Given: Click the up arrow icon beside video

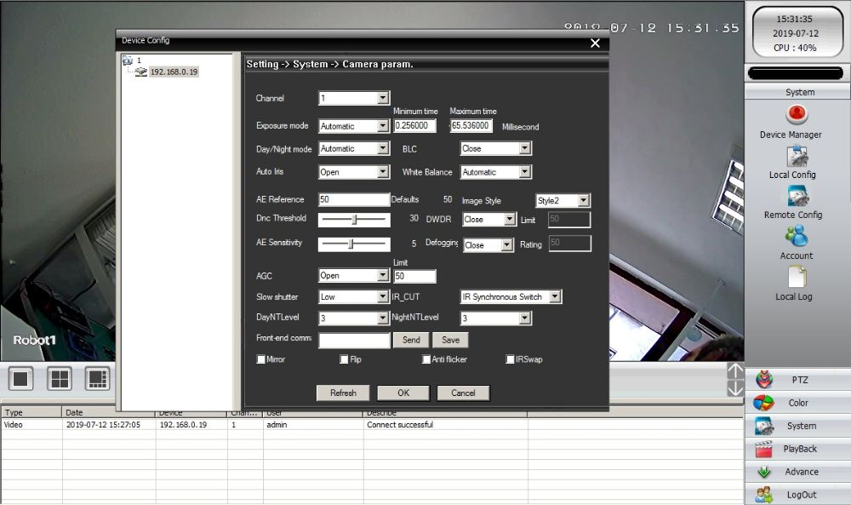Looking at the screenshot, I should coord(735,370).
